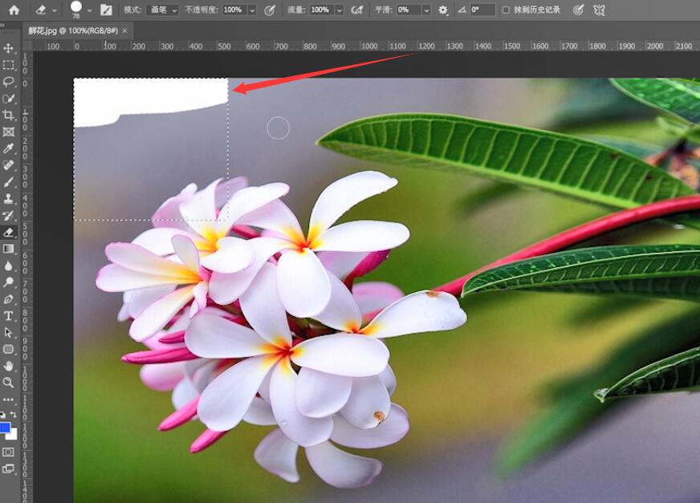Expand the Flow slider dropdown
The height and width of the screenshot is (503, 700).
coord(340,10)
